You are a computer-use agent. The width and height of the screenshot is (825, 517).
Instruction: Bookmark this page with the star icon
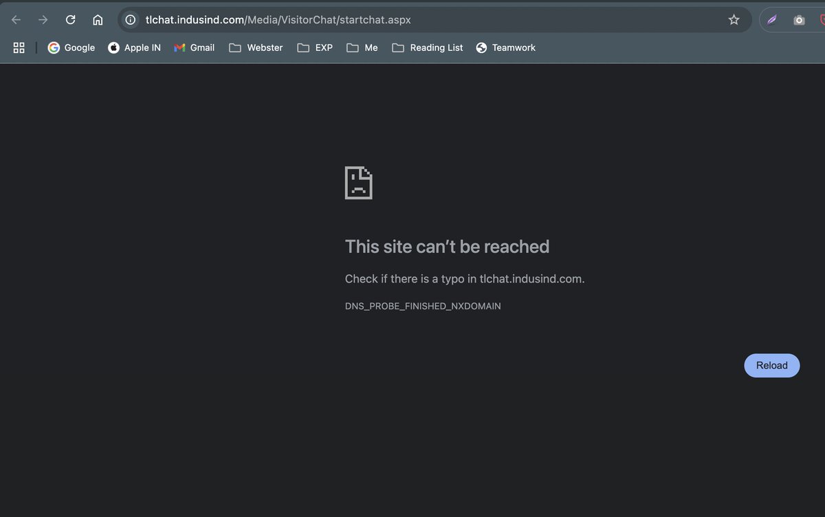point(734,20)
